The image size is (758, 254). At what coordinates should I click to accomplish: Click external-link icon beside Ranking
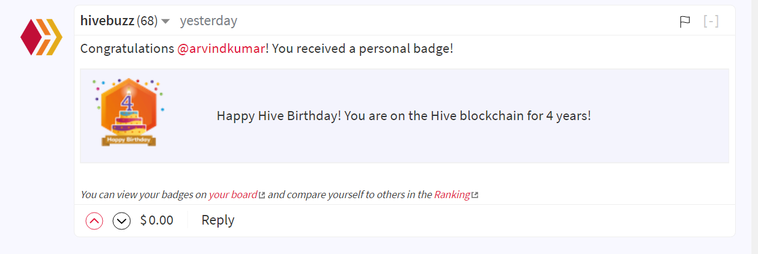(x=475, y=195)
